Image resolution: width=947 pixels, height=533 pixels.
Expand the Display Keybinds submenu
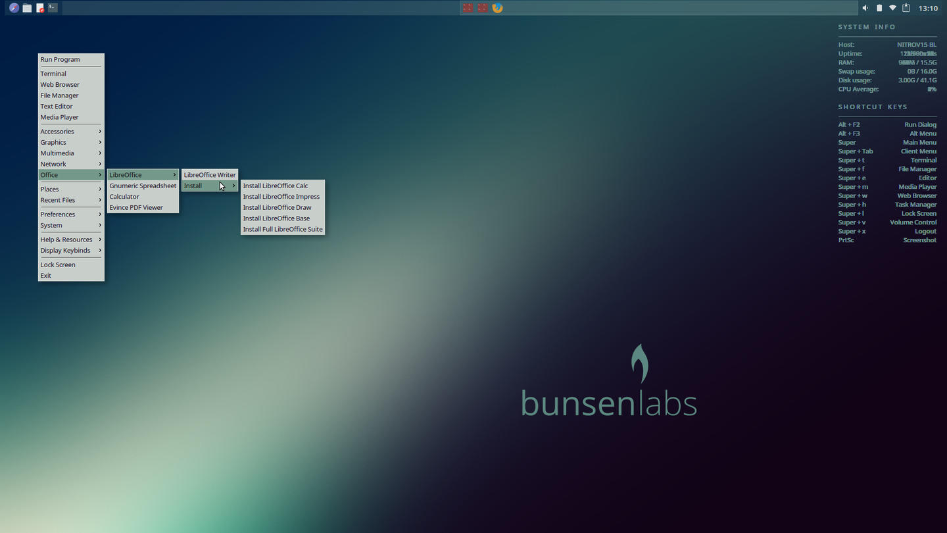click(71, 251)
